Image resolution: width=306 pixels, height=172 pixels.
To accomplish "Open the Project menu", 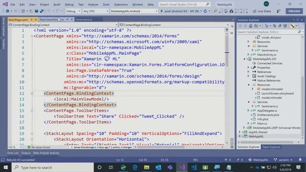I will pos(44,4).
